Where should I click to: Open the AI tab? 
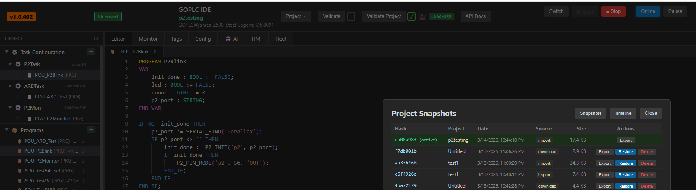[x=232, y=39]
